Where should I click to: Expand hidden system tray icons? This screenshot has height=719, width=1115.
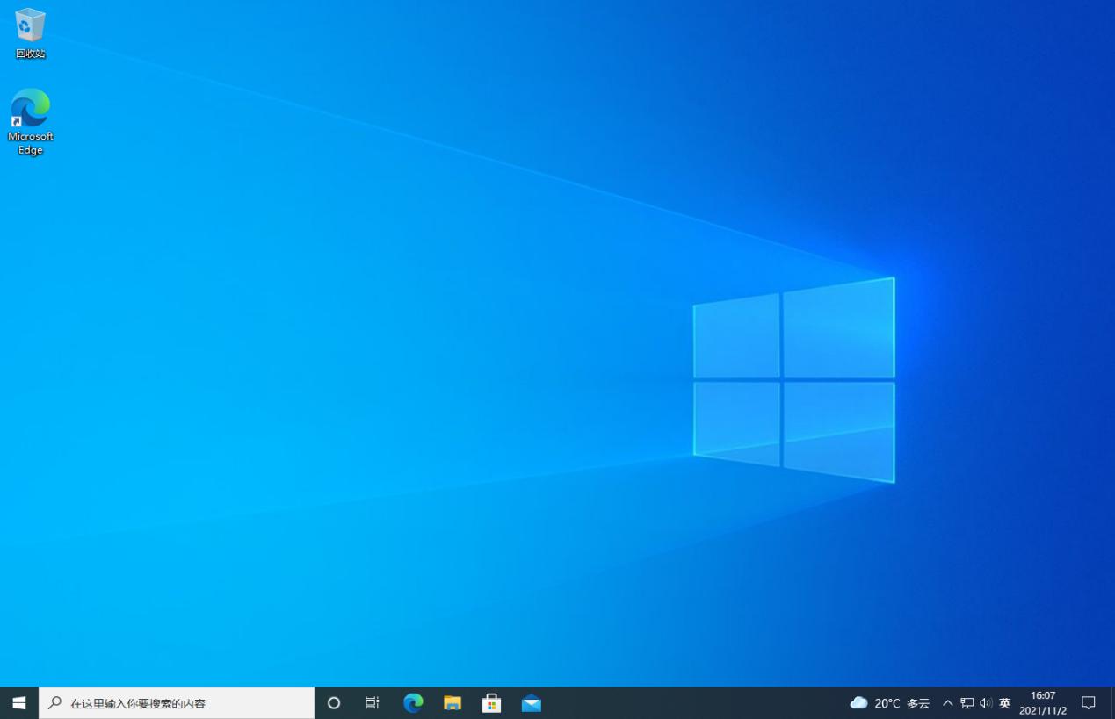[948, 702]
